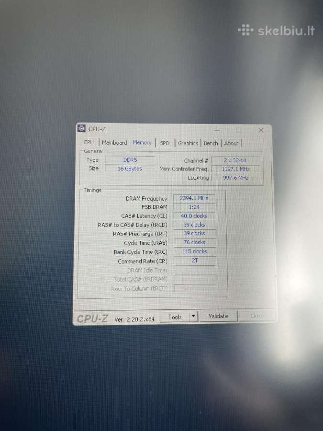Screen dimensions: 323x431
Task: Click the Command Rate (CR) label
Action: click(143, 261)
